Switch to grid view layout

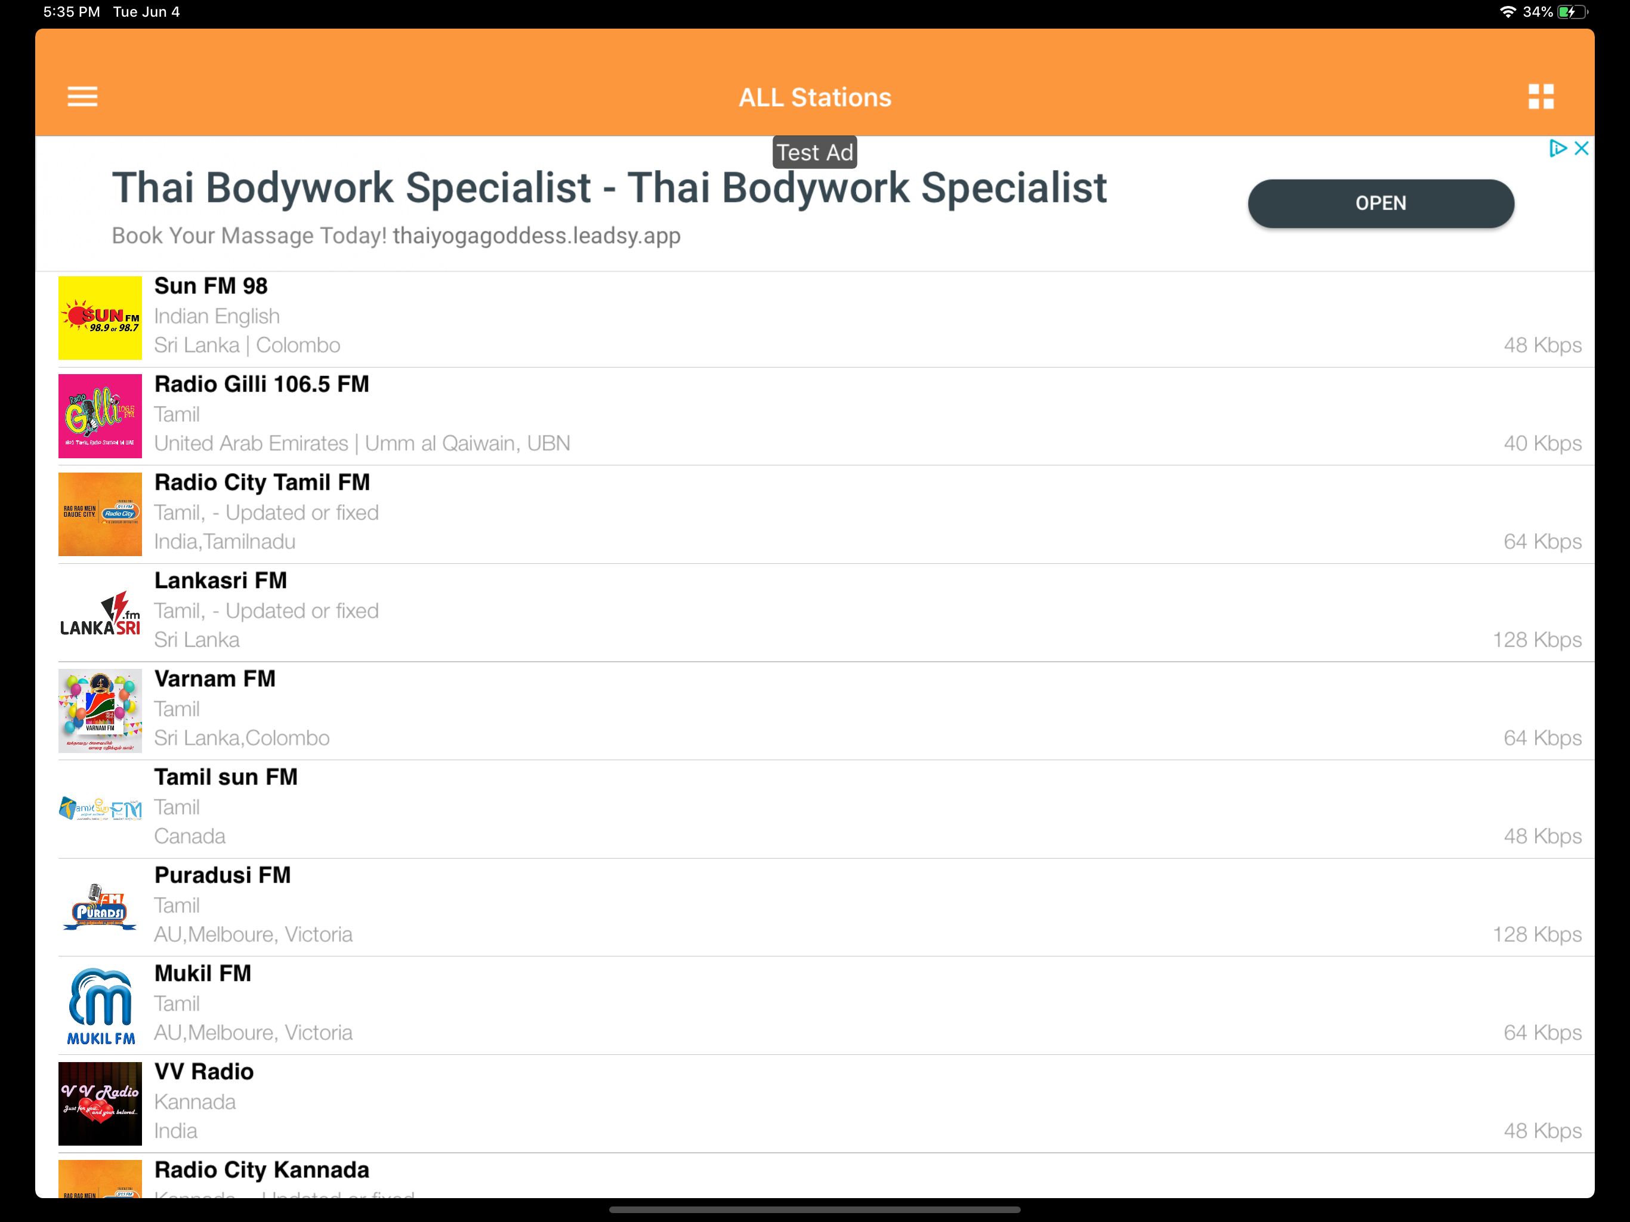coord(1540,97)
